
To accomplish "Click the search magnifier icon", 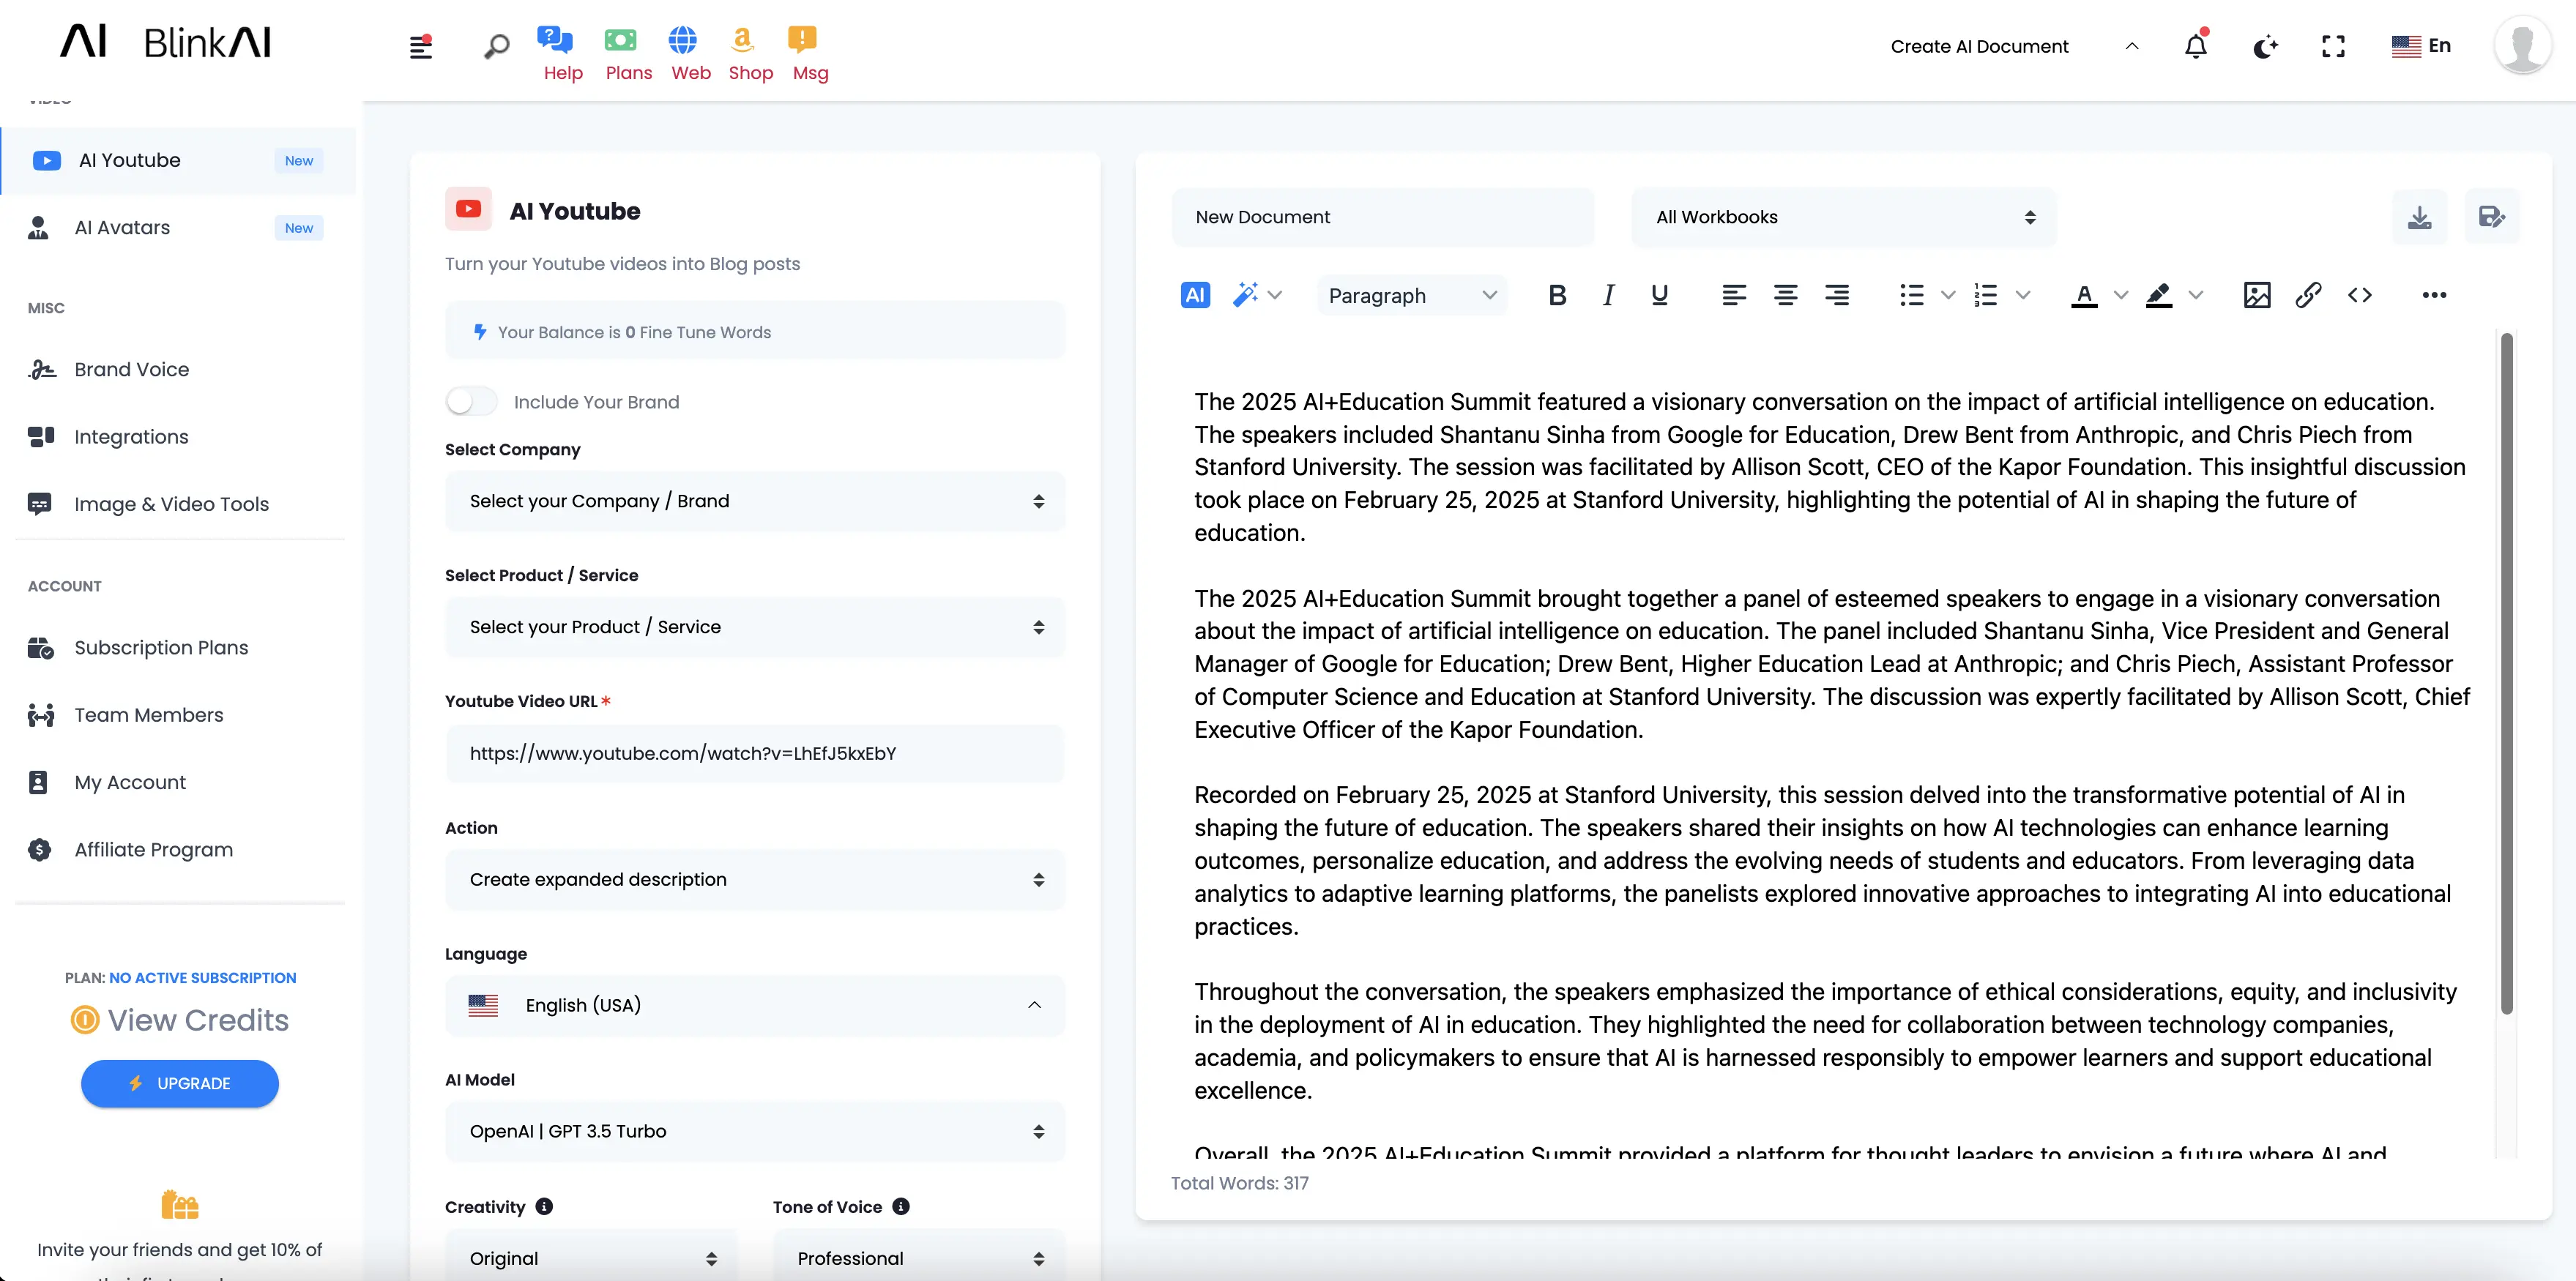I will pos(496,46).
